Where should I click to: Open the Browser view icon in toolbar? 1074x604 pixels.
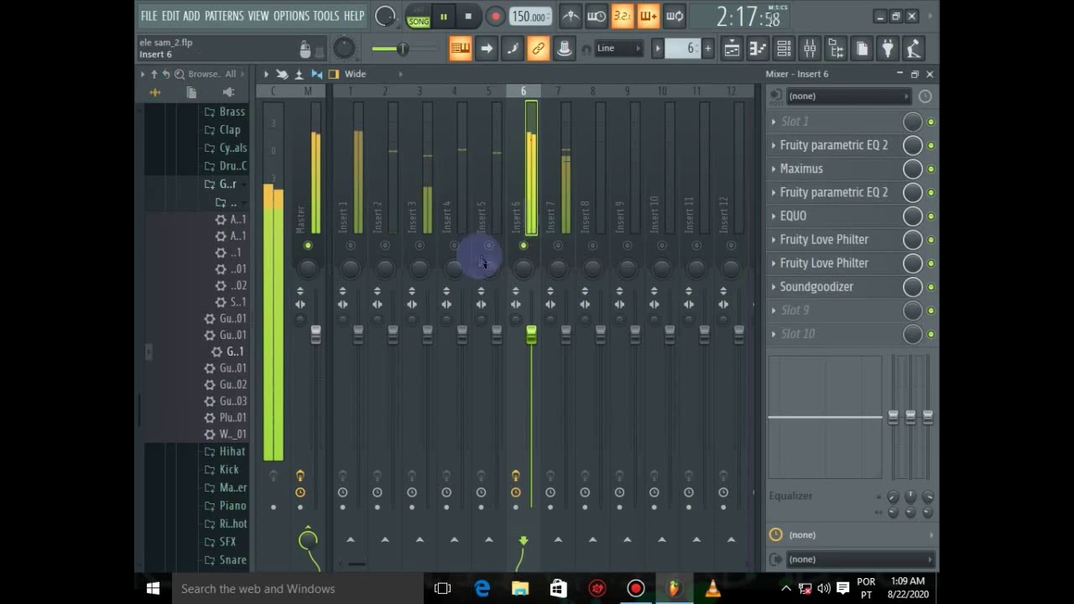click(x=836, y=49)
